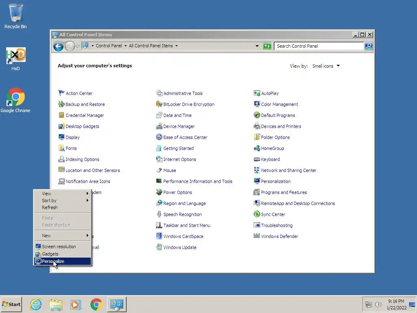This screenshot has height=313, width=417.
Task: Open Location and Other Sensors icon
Action: (x=61, y=170)
